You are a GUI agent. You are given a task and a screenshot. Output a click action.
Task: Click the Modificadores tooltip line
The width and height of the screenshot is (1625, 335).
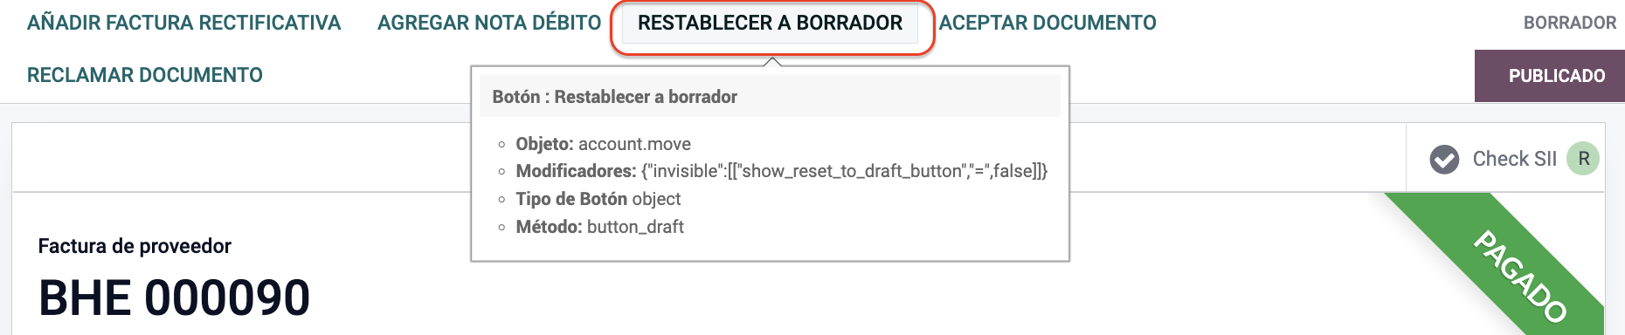(781, 171)
